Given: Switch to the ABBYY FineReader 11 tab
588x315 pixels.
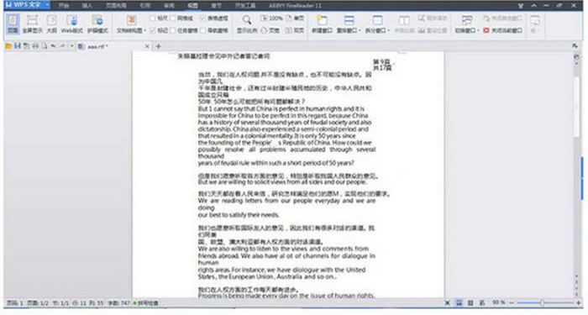Looking at the screenshot, I should [295, 6].
